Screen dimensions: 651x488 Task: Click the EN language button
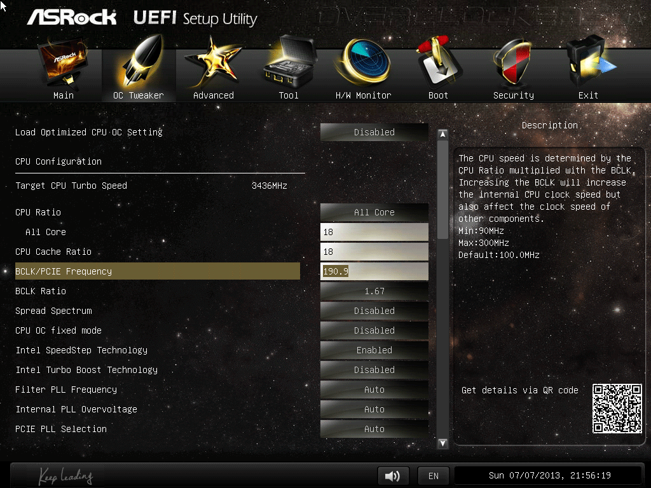coord(434,475)
